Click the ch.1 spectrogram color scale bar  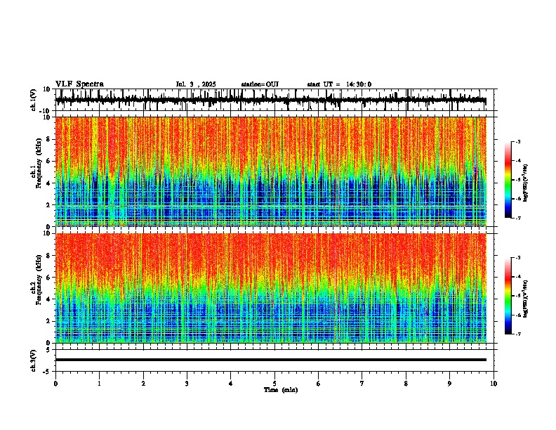point(508,180)
